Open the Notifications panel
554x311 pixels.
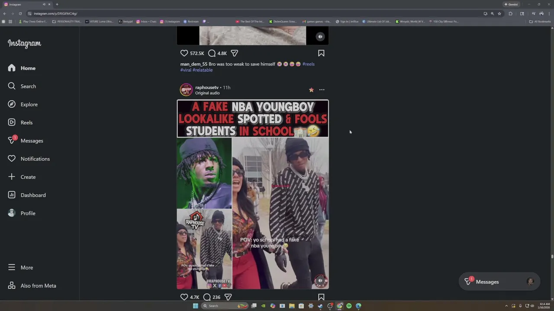click(29, 159)
